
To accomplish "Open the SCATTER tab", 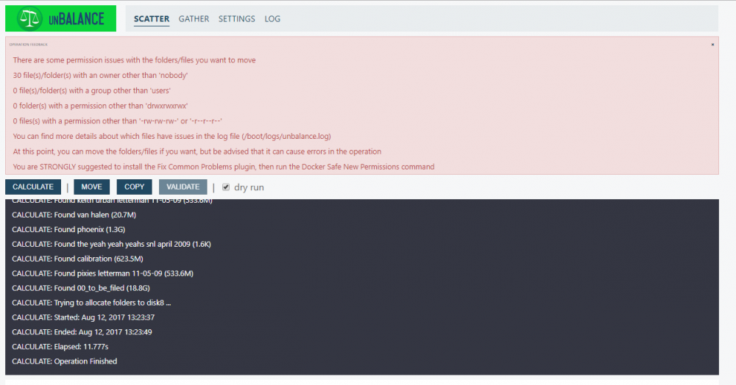I will (151, 18).
